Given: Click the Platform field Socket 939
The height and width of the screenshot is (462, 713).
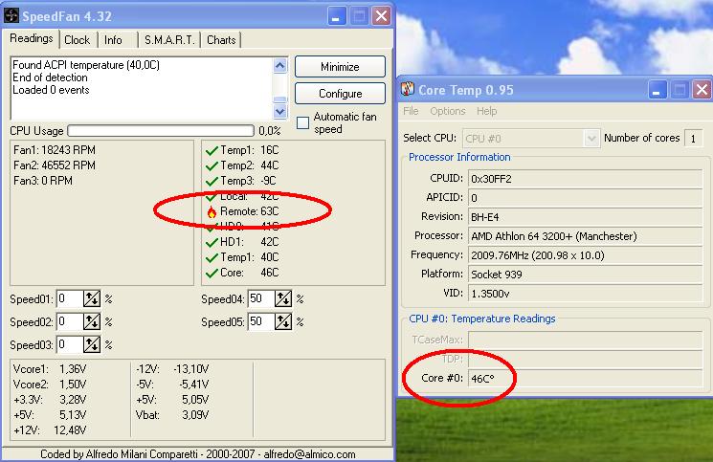Looking at the screenshot, I should [585, 274].
